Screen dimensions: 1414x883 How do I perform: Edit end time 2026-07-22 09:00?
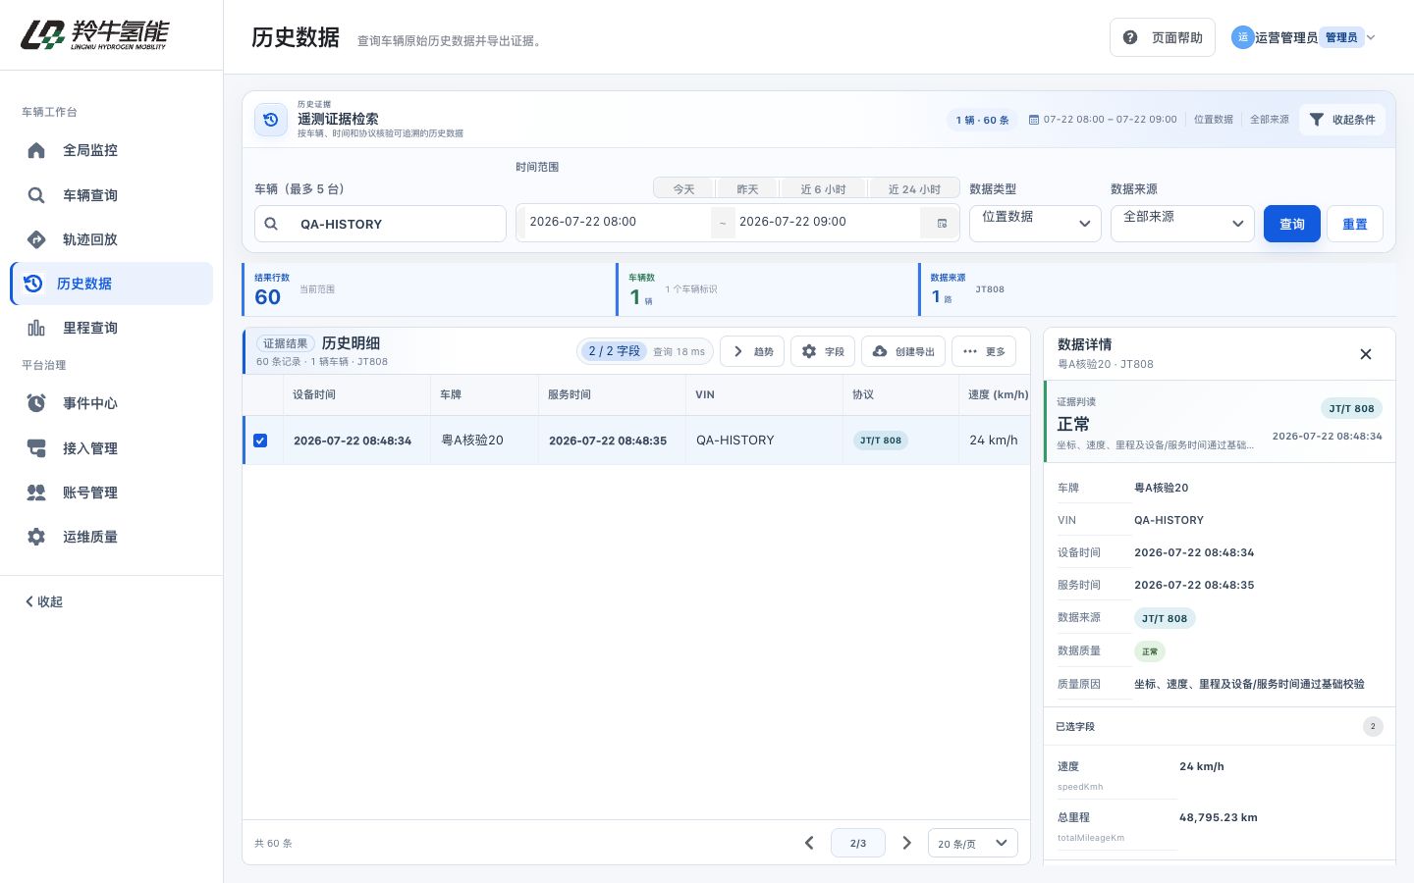point(826,222)
